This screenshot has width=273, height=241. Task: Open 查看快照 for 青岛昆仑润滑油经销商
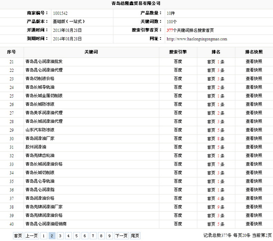pos(254,224)
